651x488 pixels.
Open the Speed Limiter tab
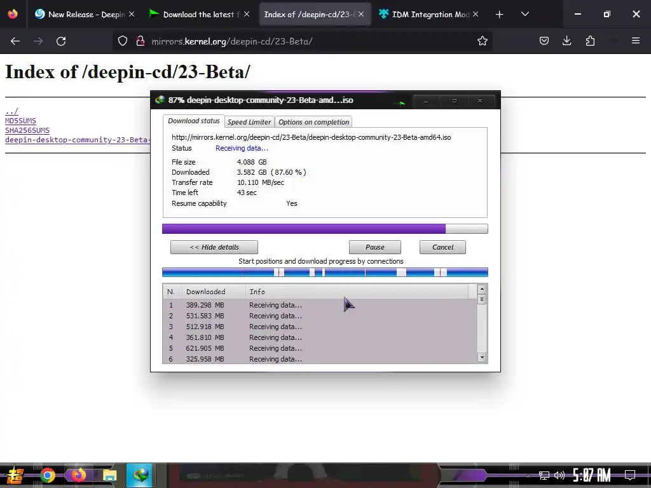(x=249, y=122)
